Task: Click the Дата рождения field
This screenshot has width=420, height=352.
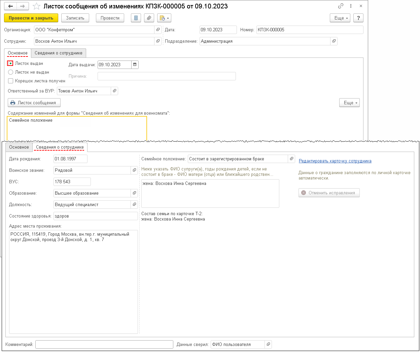Action: [70, 159]
